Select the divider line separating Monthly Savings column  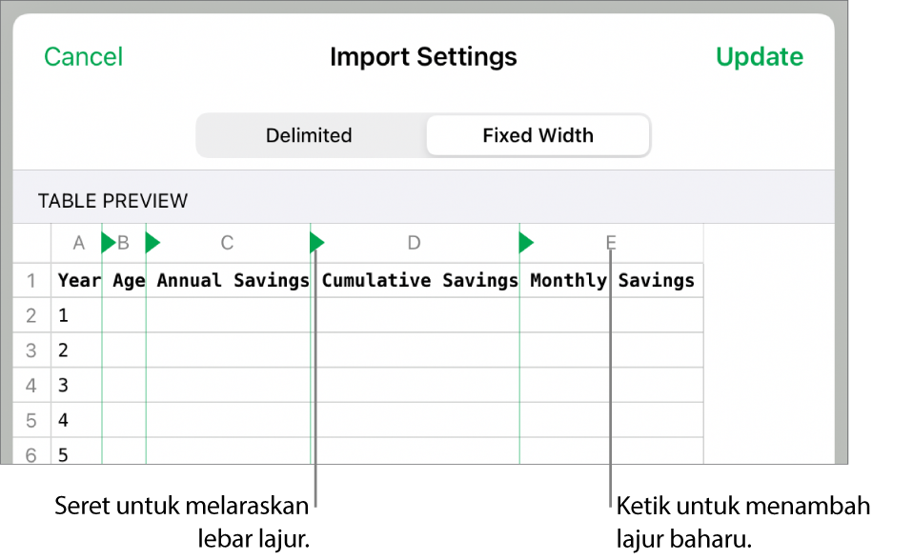610,381
